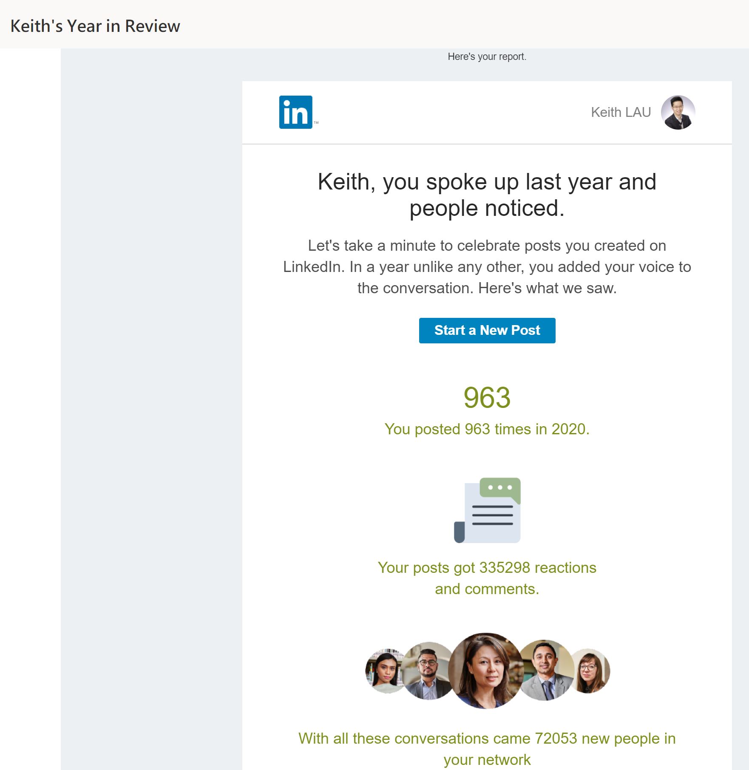Select the large center woman's portrait
The height and width of the screenshot is (770, 749).
point(486,671)
